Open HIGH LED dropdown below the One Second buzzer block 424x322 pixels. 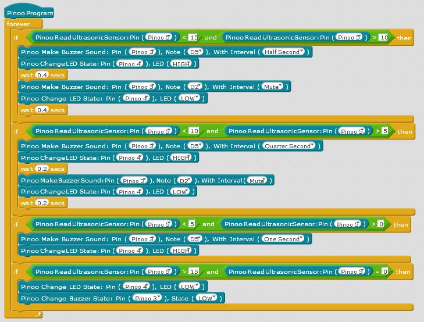click(x=181, y=251)
